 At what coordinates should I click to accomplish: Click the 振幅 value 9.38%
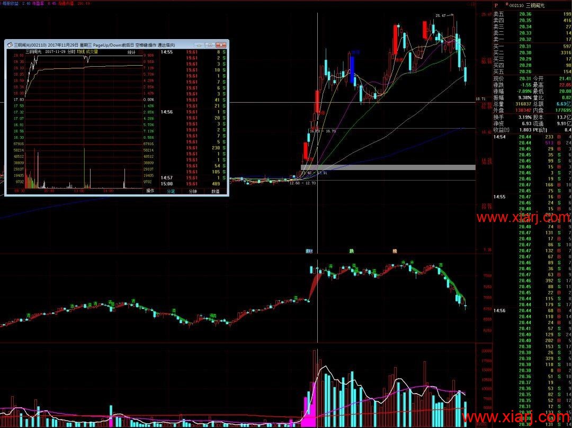click(524, 97)
